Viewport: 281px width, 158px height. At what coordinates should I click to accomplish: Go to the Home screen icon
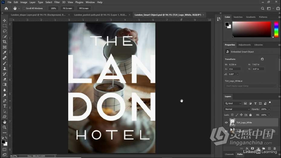click(6, 8)
